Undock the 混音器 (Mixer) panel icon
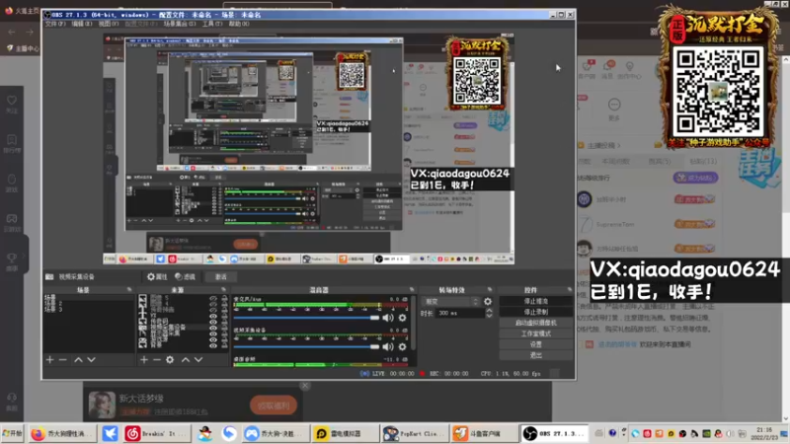The height and width of the screenshot is (444, 790). [412, 290]
